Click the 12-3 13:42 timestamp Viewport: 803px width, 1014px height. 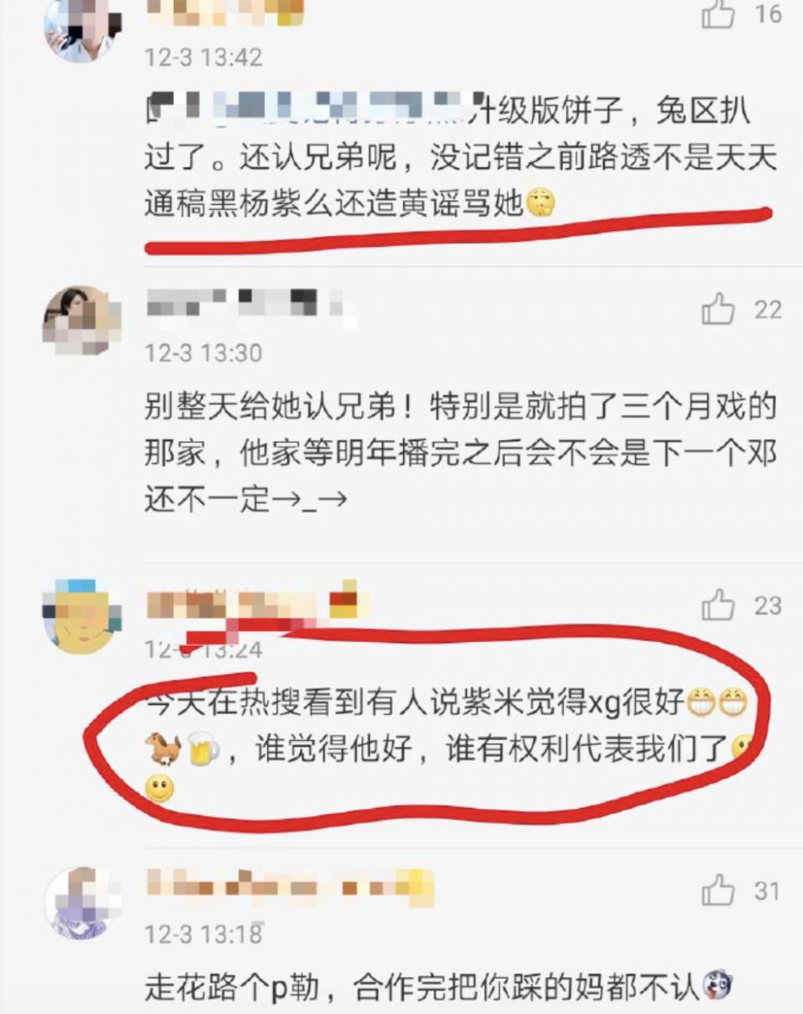coord(203,57)
